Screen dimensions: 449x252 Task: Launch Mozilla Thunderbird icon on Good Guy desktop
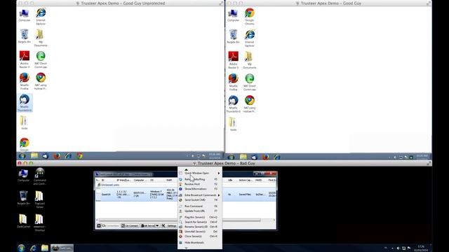click(x=234, y=104)
